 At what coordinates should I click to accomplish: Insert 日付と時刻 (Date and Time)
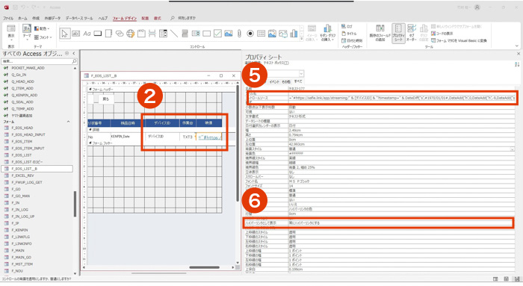(352, 40)
